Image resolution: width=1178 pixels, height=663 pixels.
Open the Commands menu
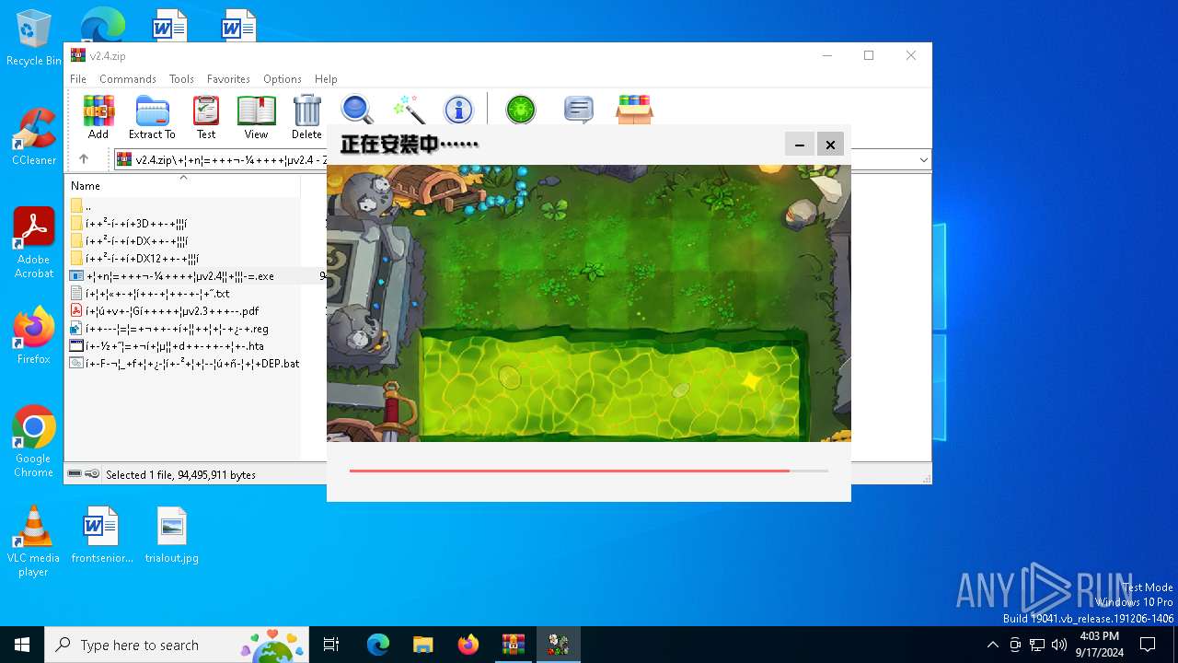tap(128, 79)
